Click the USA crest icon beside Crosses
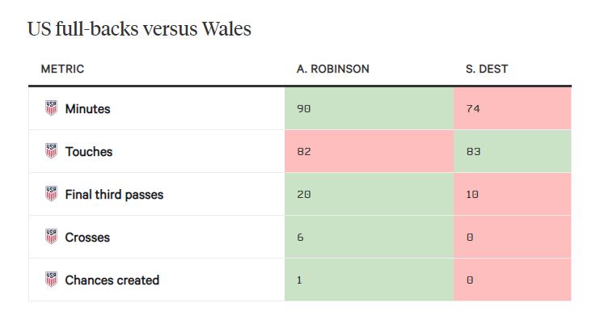The height and width of the screenshot is (320, 596). [51, 237]
